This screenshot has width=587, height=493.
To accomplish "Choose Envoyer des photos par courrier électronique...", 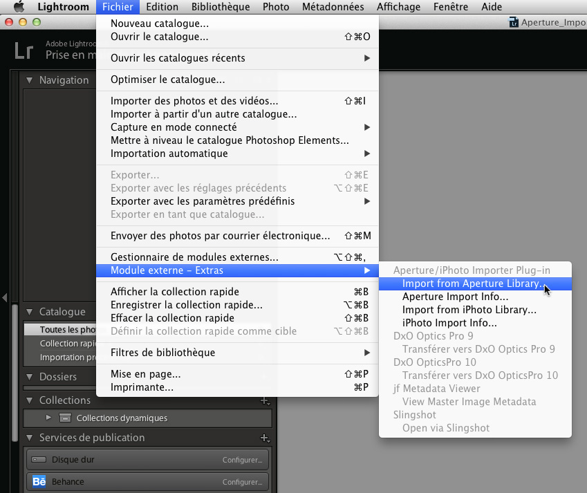I will pyautogui.click(x=237, y=236).
